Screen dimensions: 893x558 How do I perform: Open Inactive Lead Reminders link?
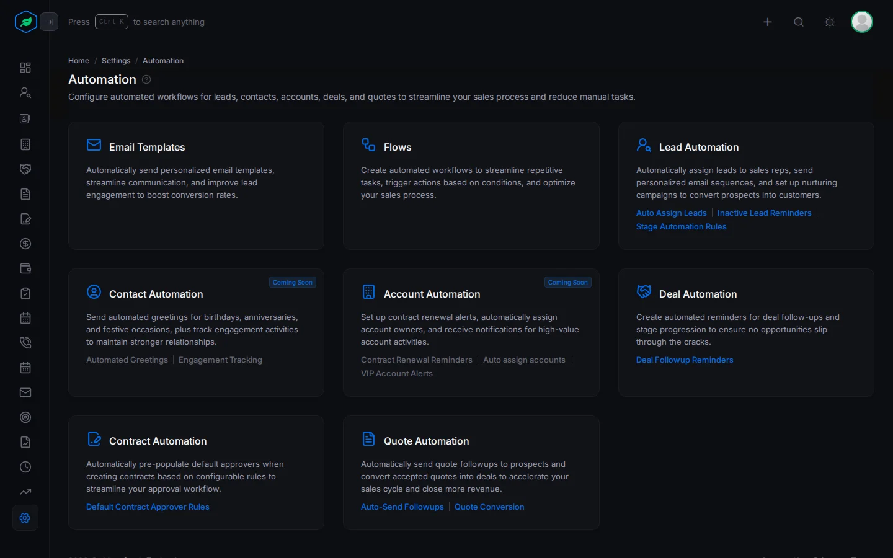(x=764, y=213)
